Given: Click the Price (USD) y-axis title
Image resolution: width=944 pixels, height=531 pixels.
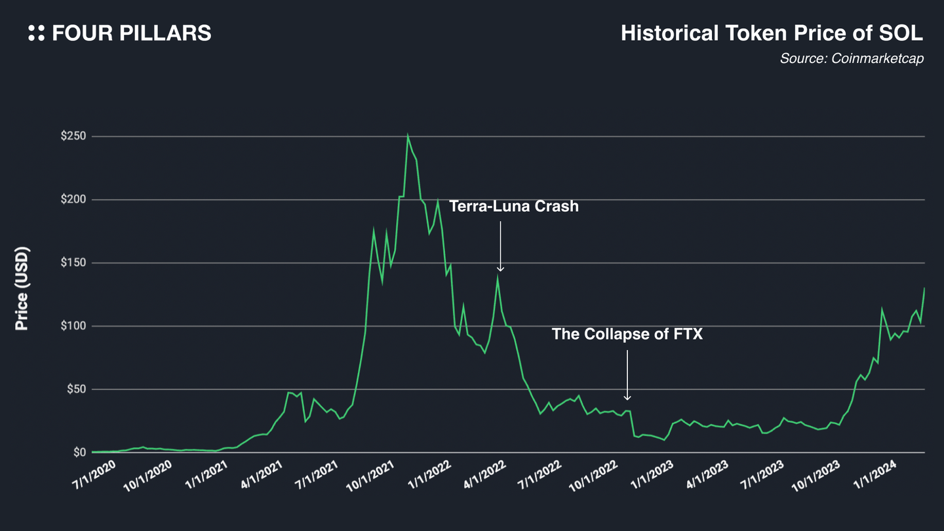Looking at the screenshot, I should (x=22, y=289).
